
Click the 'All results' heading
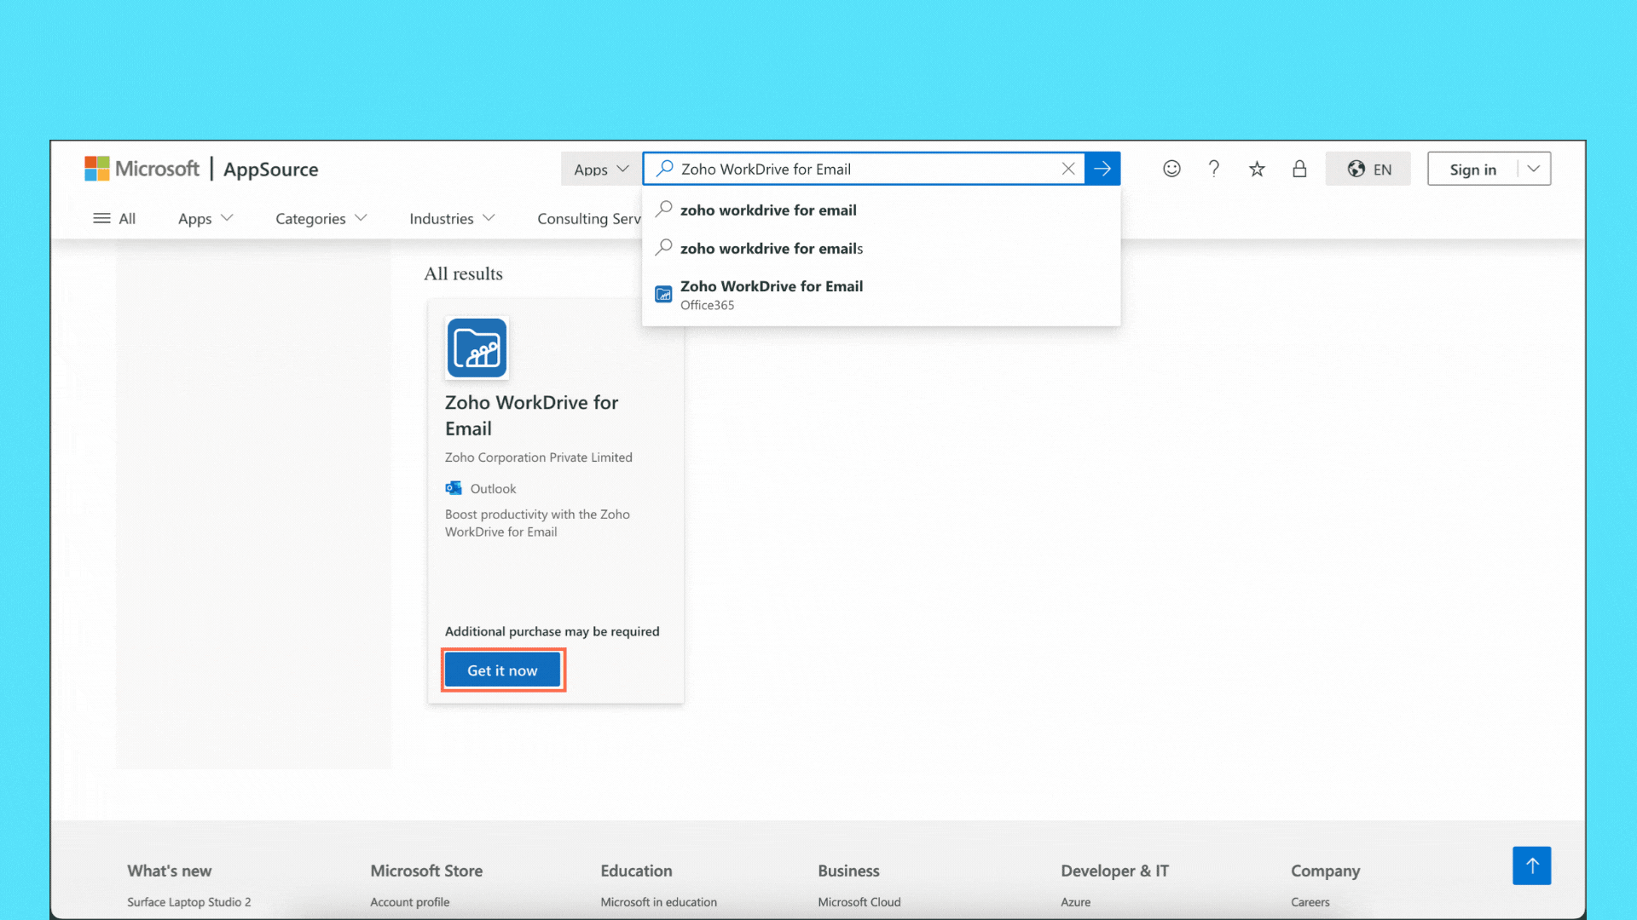pos(463,273)
